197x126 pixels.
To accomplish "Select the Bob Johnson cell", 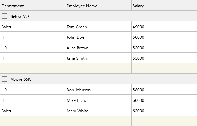I will (99, 90).
